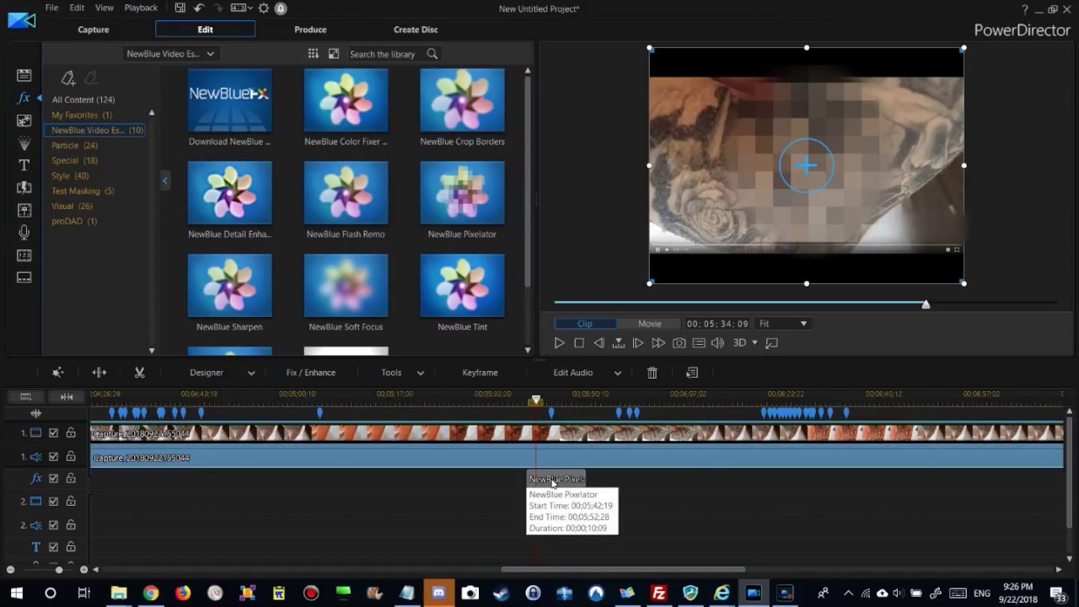The height and width of the screenshot is (607, 1079).
Task: Disable the title track checkbox
Action: click(53, 547)
